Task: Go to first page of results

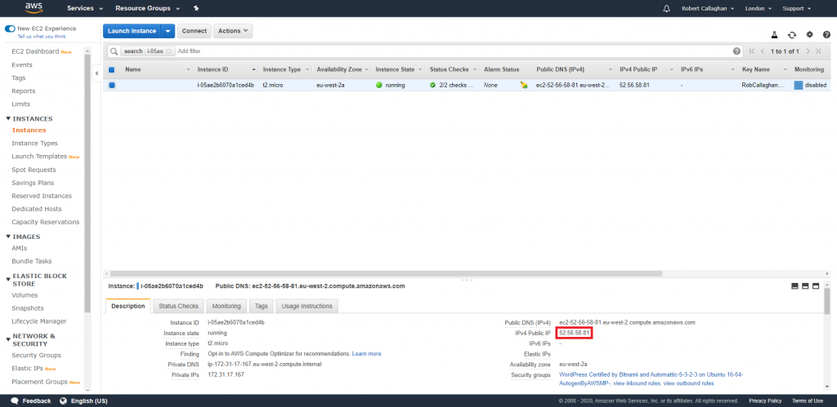Action: [x=752, y=51]
